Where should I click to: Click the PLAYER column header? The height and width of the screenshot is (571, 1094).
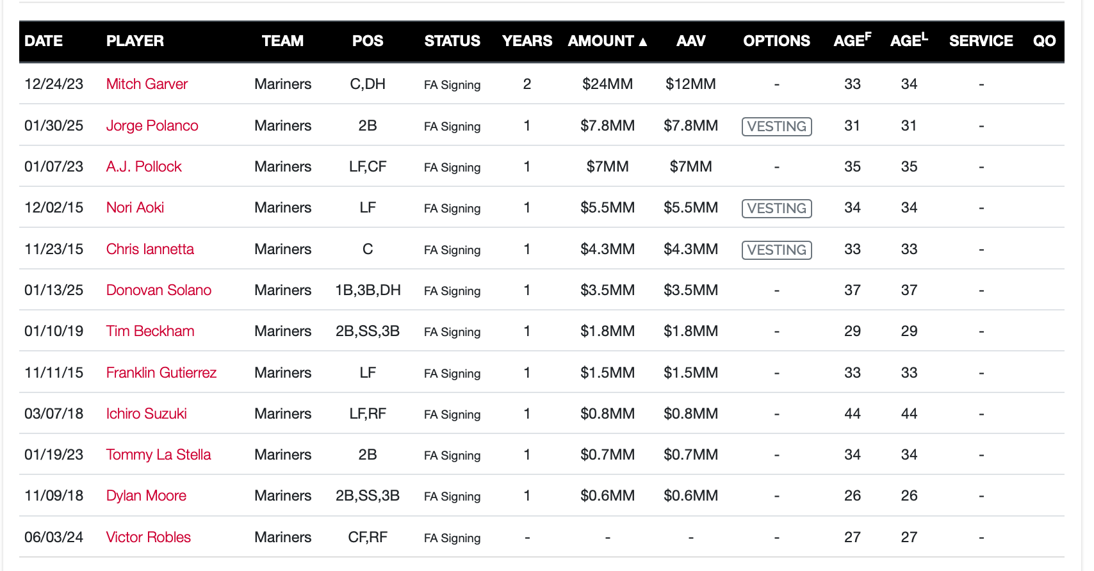click(135, 41)
